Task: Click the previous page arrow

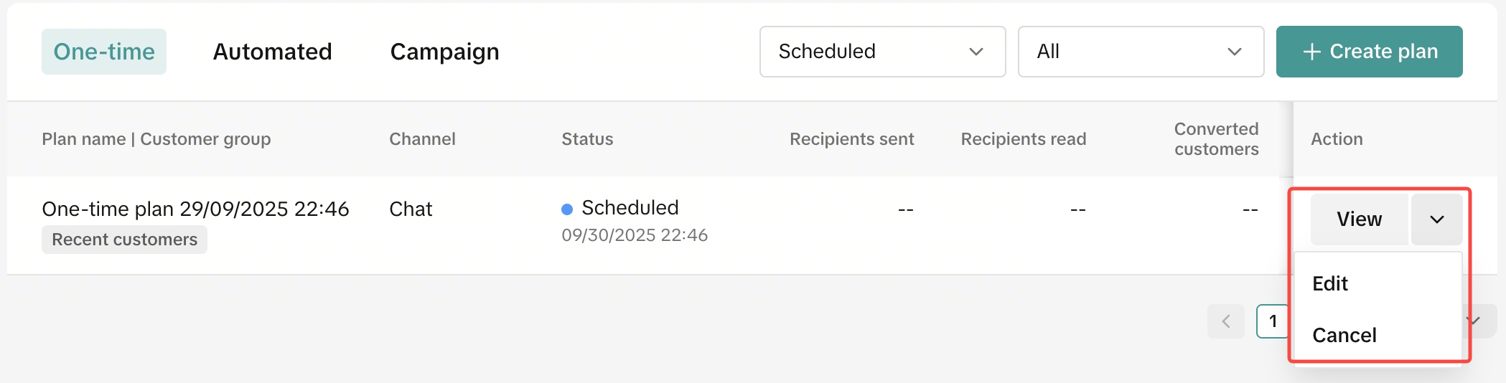Action: pyautogui.click(x=1226, y=321)
